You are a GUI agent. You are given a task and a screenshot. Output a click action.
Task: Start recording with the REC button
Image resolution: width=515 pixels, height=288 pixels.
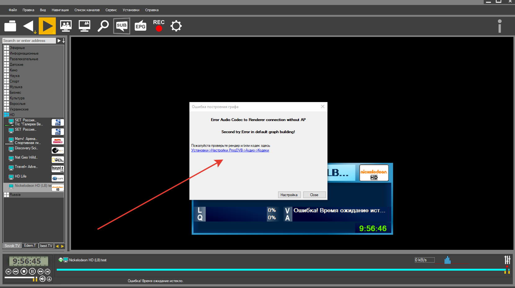pyautogui.click(x=159, y=26)
